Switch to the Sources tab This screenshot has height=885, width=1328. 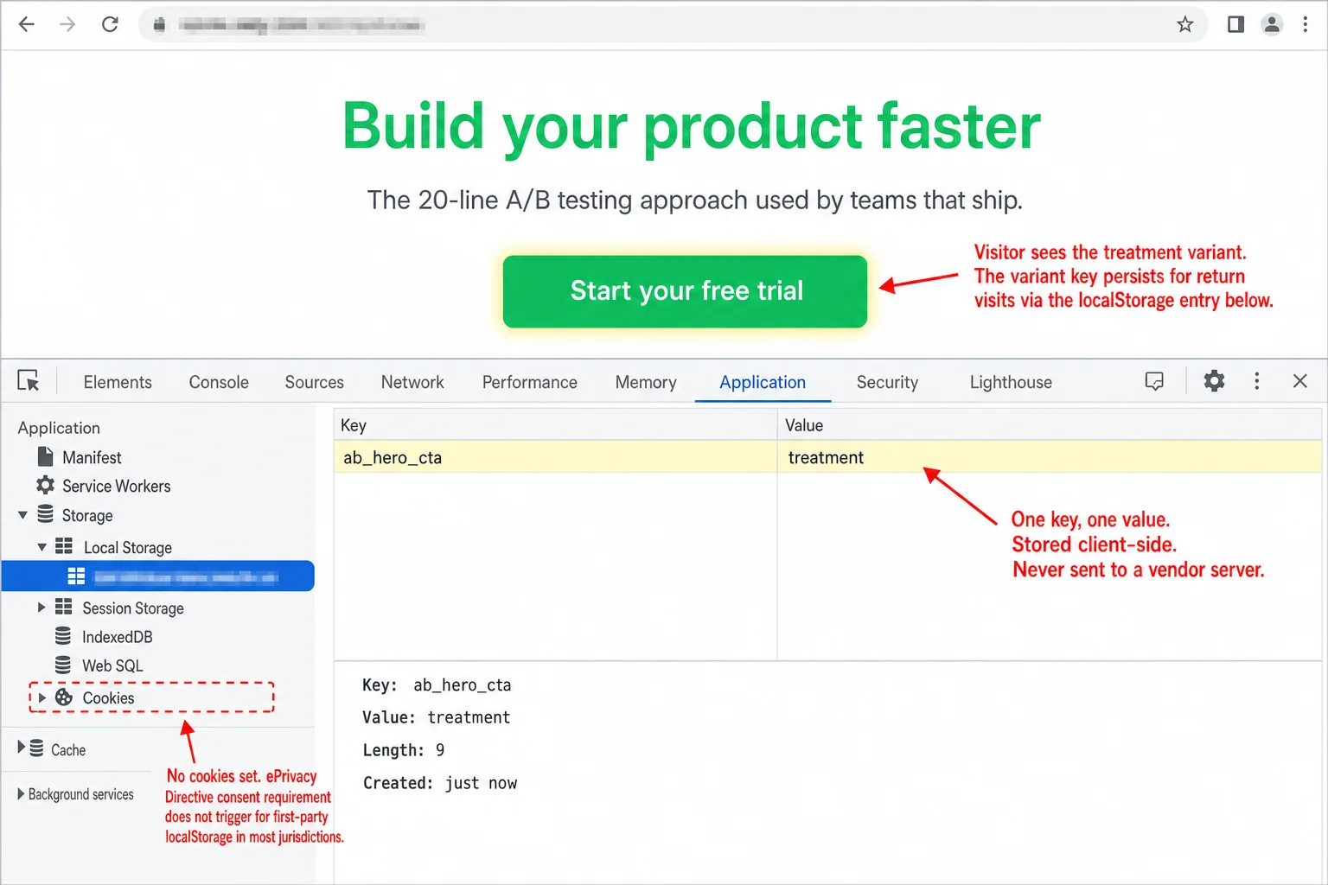pos(314,382)
